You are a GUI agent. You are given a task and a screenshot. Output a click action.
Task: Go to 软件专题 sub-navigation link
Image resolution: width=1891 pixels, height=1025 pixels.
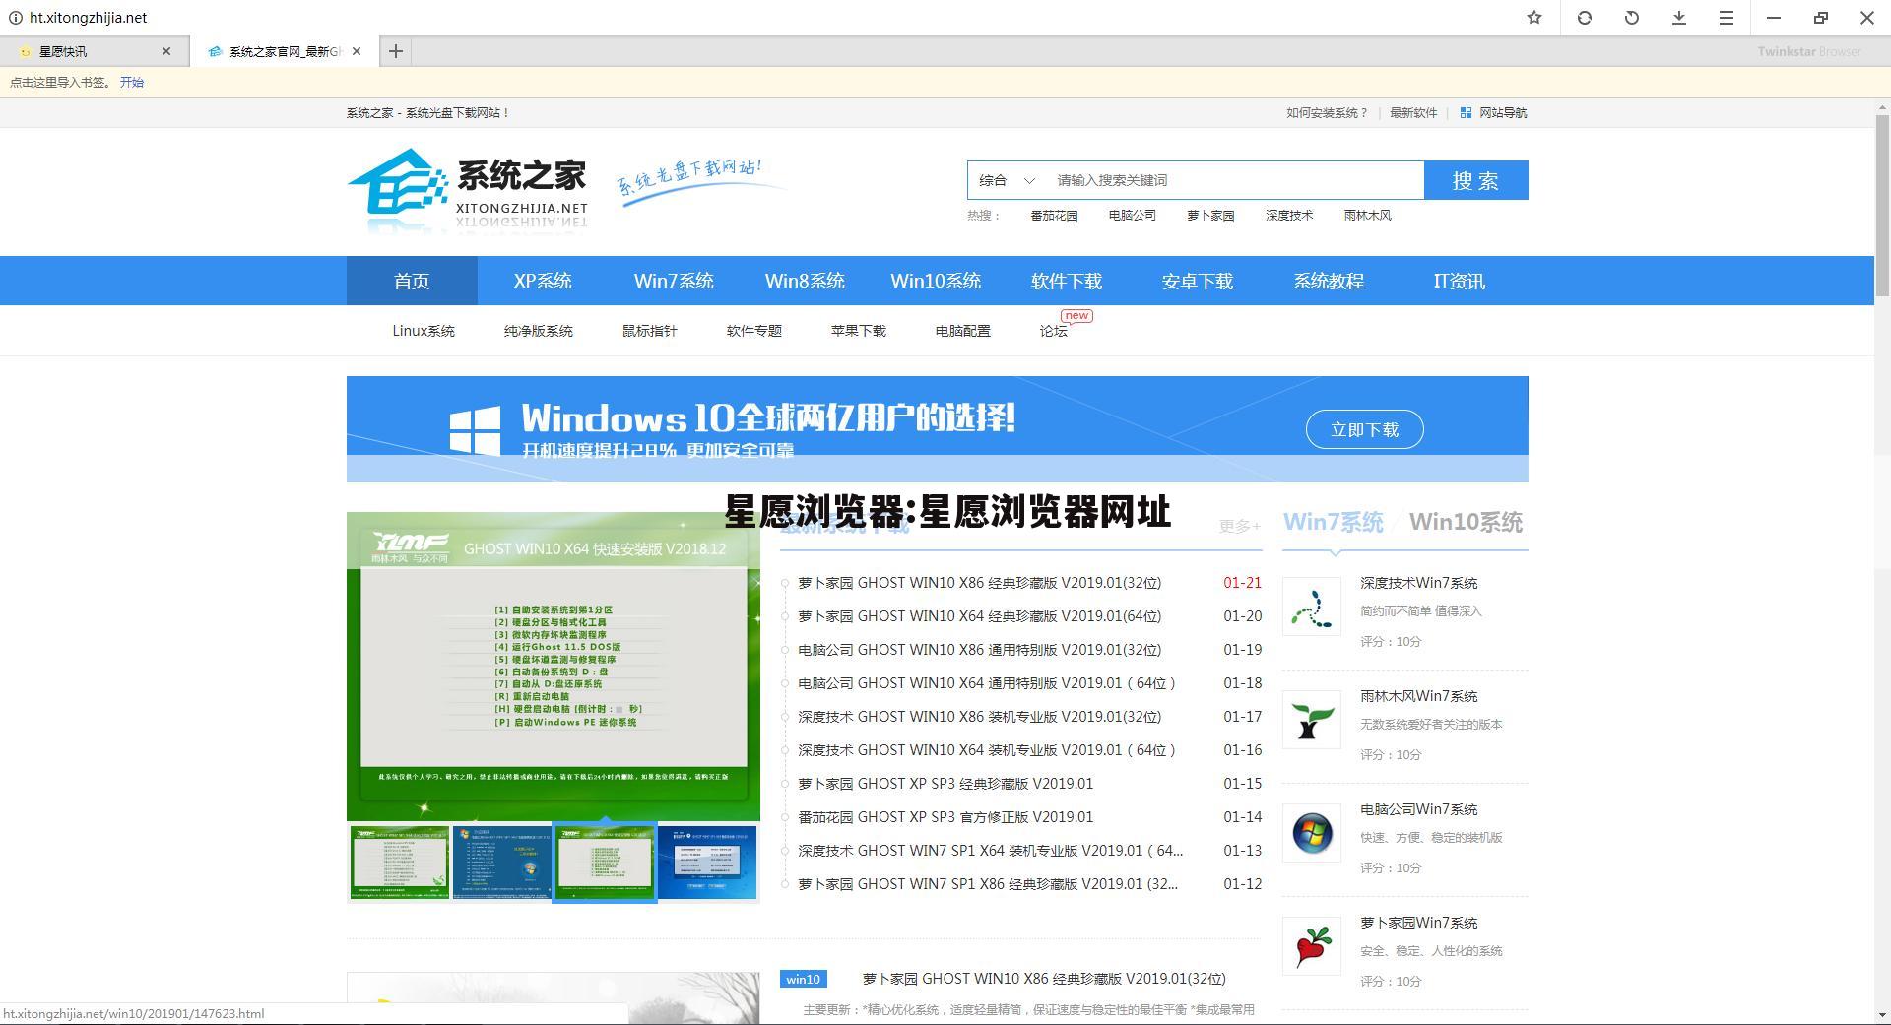(x=754, y=331)
